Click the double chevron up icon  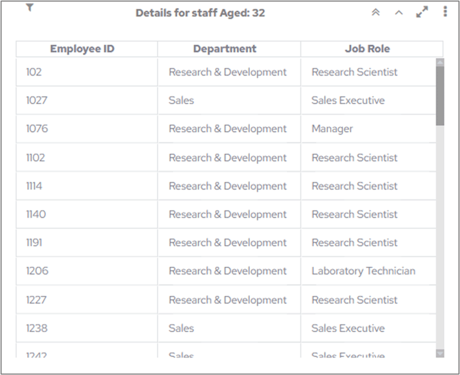pyautogui.click(x=375, y=13)
